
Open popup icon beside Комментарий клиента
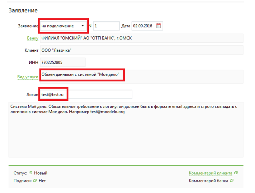coord(236,173)
